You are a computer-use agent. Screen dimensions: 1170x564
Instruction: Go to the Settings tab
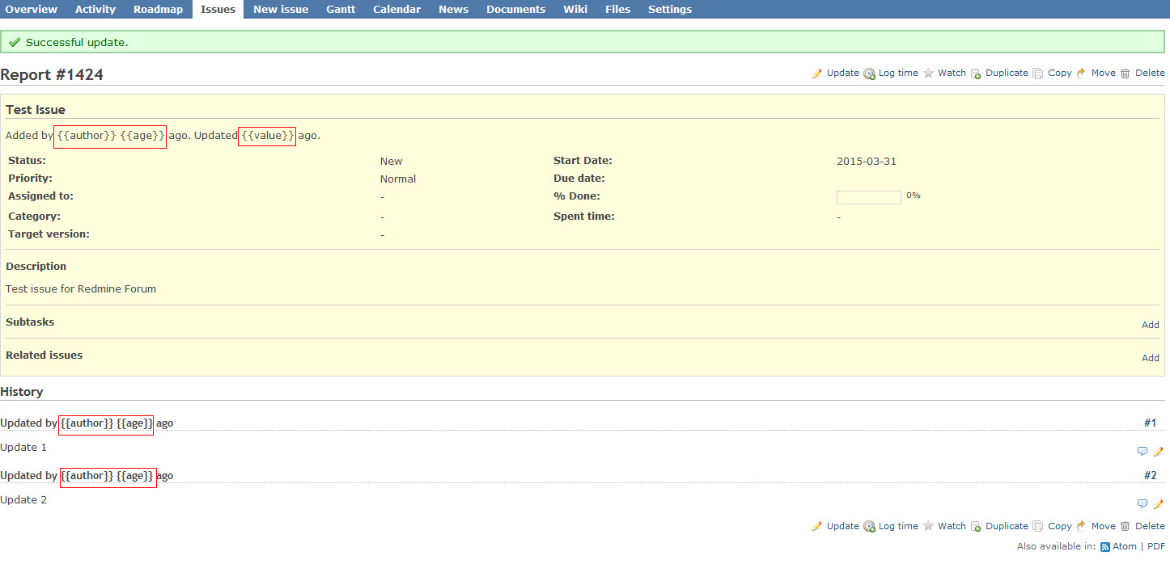[669, 10]
